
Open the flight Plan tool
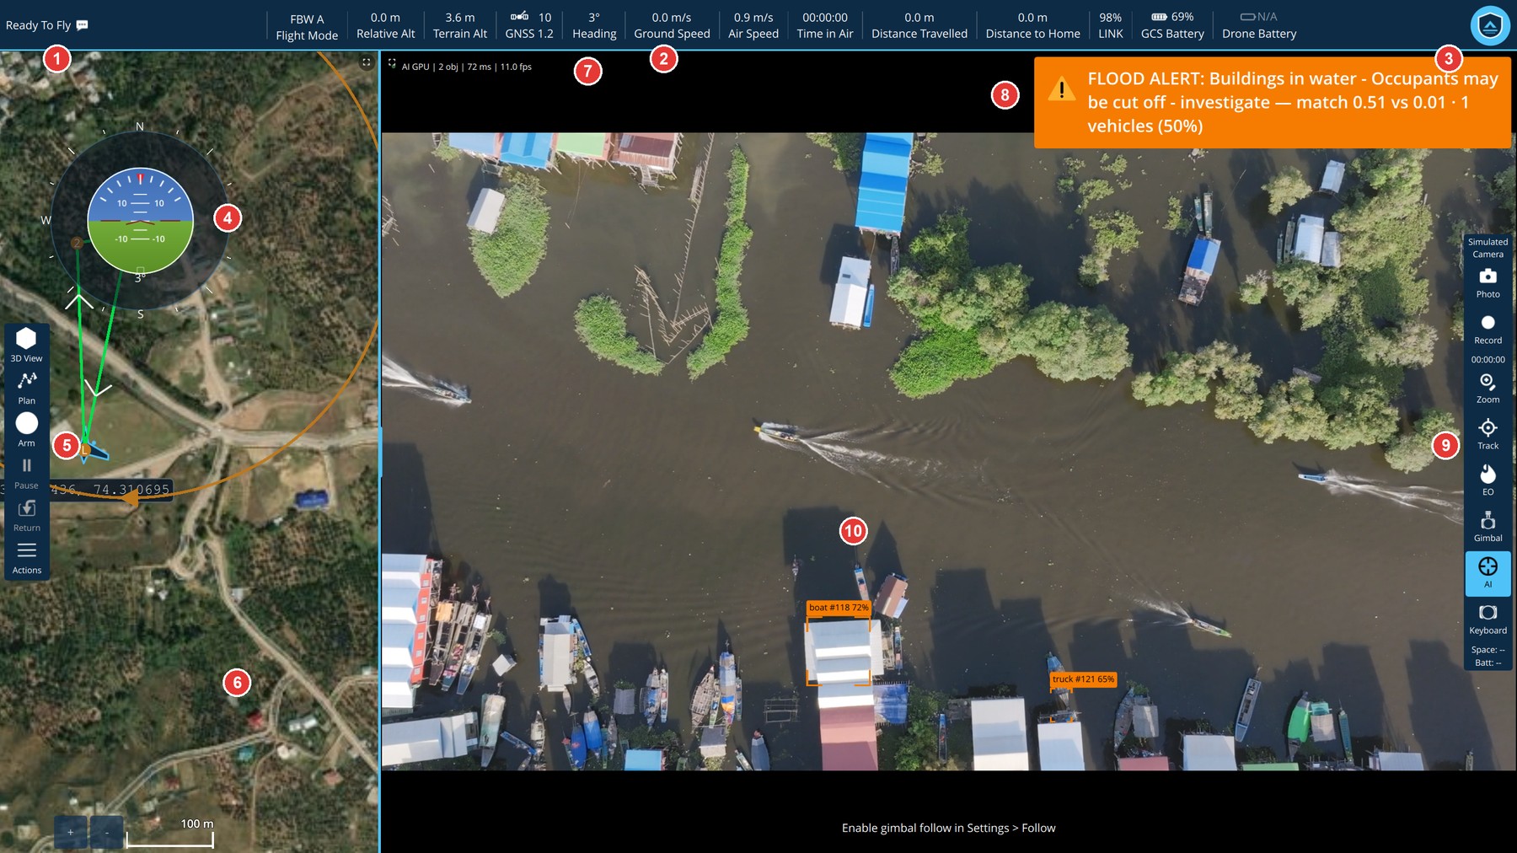point(26,388)
